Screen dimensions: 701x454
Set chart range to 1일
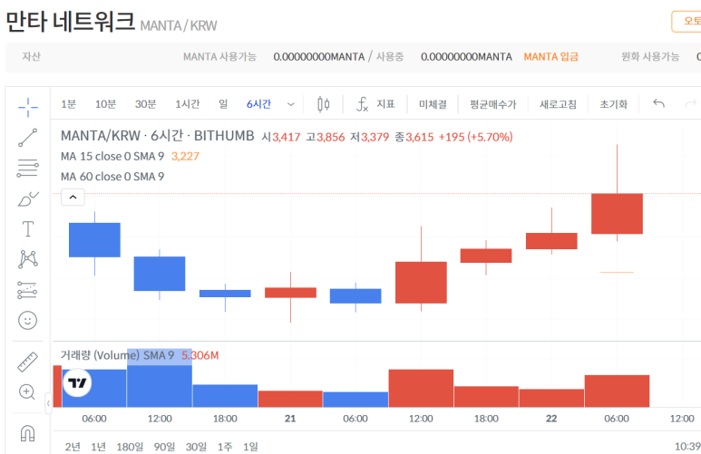[x=250, y=447]
